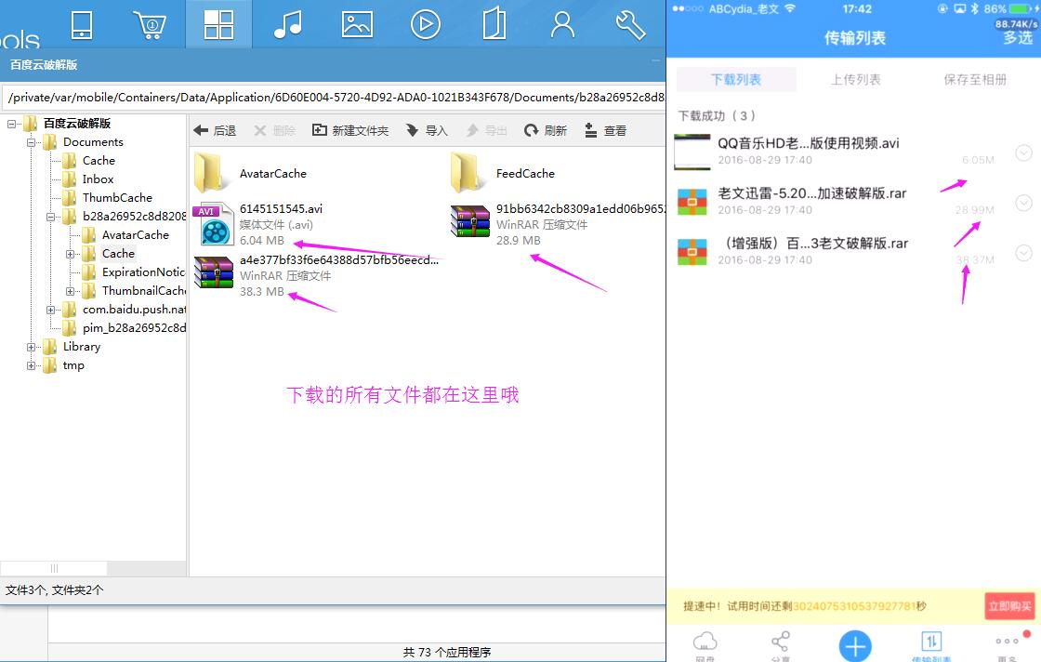Expand options for QQ音乐HD video download
The image size is (1041, 662).
point(1024,153)
